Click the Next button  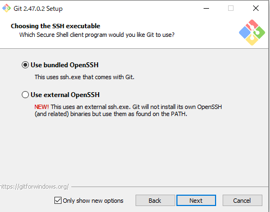[x=196, y=201]
